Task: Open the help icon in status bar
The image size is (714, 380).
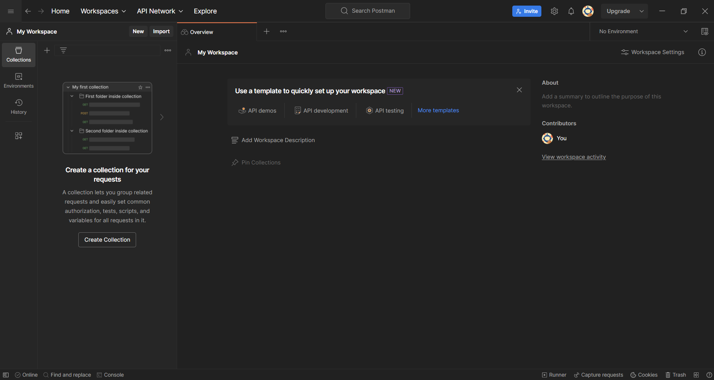Action: pyautogui.click(x=709, y=375)
